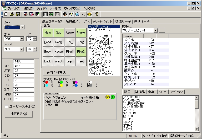The image size is (202, 139).
Task: Decrease Suport level 37 with down spinner
Action: point(35,50)
